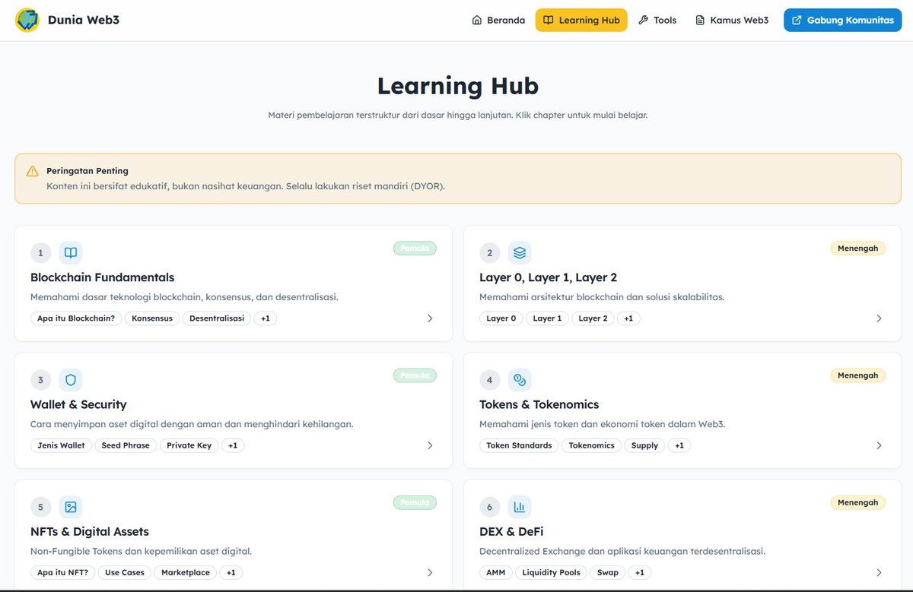Open the Wallet & Security chapter title

[78, 404]
